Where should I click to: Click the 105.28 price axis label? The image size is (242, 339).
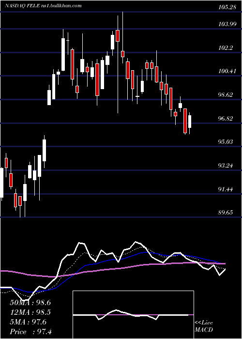coord(227,7)
